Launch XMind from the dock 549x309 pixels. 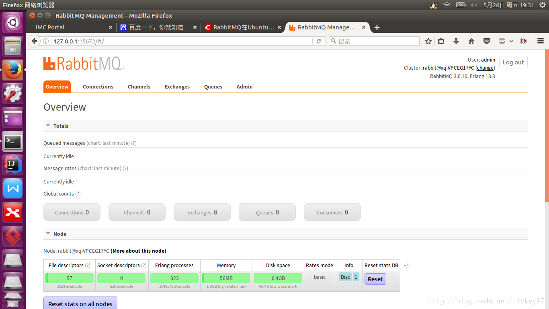13,212
